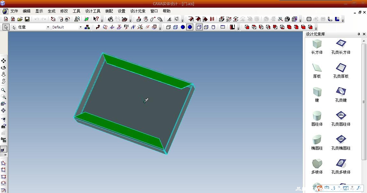
Task: Select the Loft feature tool
Action: coord(160,19)
